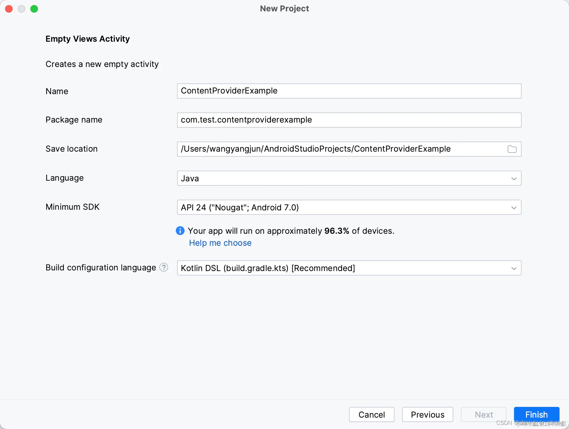Click the green maximize window button
This screenshot has width=569, height=429.
tap(34, 9)
